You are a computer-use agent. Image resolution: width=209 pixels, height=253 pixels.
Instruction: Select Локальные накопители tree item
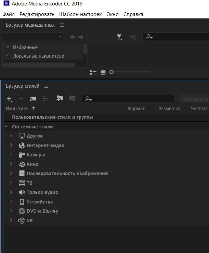click(39, 56)
